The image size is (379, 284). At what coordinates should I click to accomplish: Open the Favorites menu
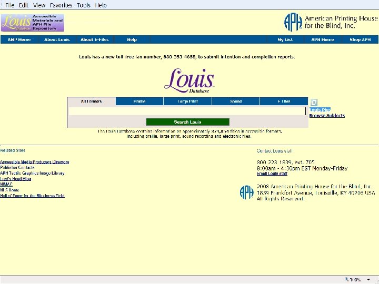coord(61,5)
